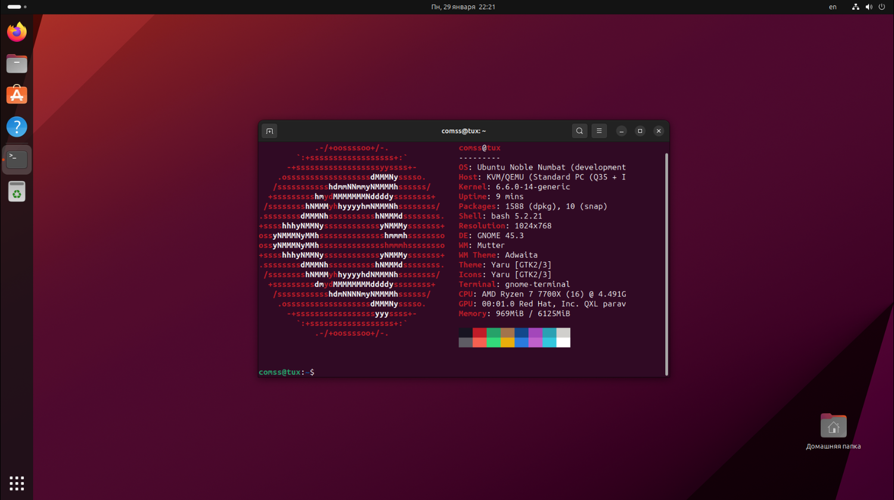The width and height of the screenshot is (894, 500).
Task: Open the Trash from the dock
Action: pyautogui.click(x=17, y=192)
